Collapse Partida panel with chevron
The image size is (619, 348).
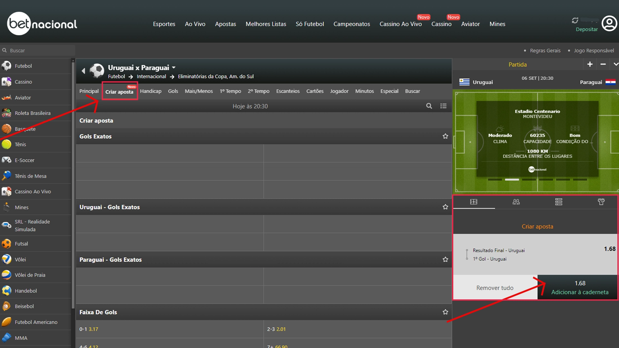[615, 64]
